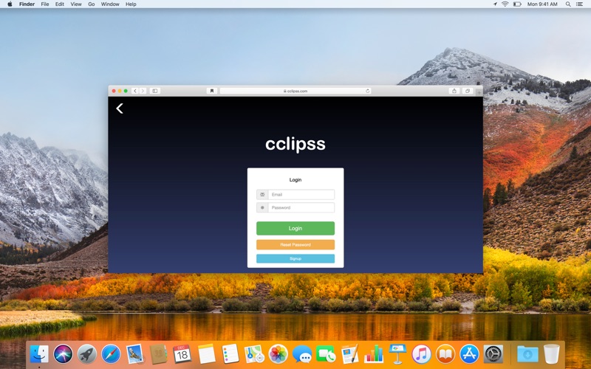Go forward using Safari's forward button
This screenshot has width=591, height=369.
click(143, 91)
